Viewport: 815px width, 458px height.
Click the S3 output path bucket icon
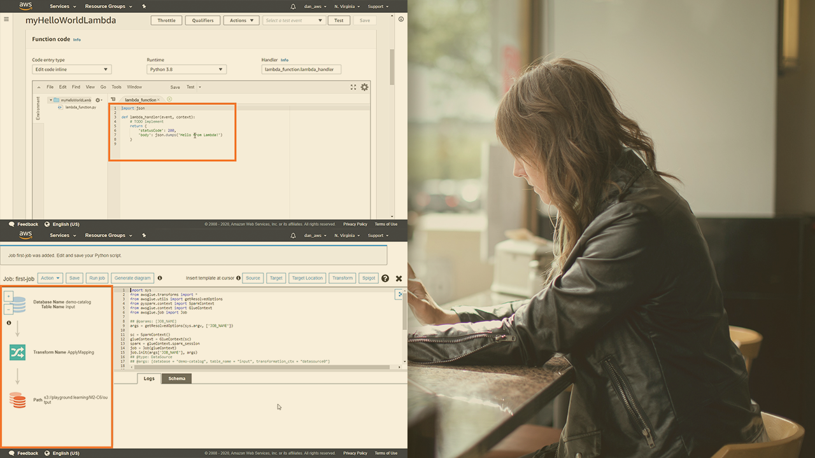pos(18,400)
